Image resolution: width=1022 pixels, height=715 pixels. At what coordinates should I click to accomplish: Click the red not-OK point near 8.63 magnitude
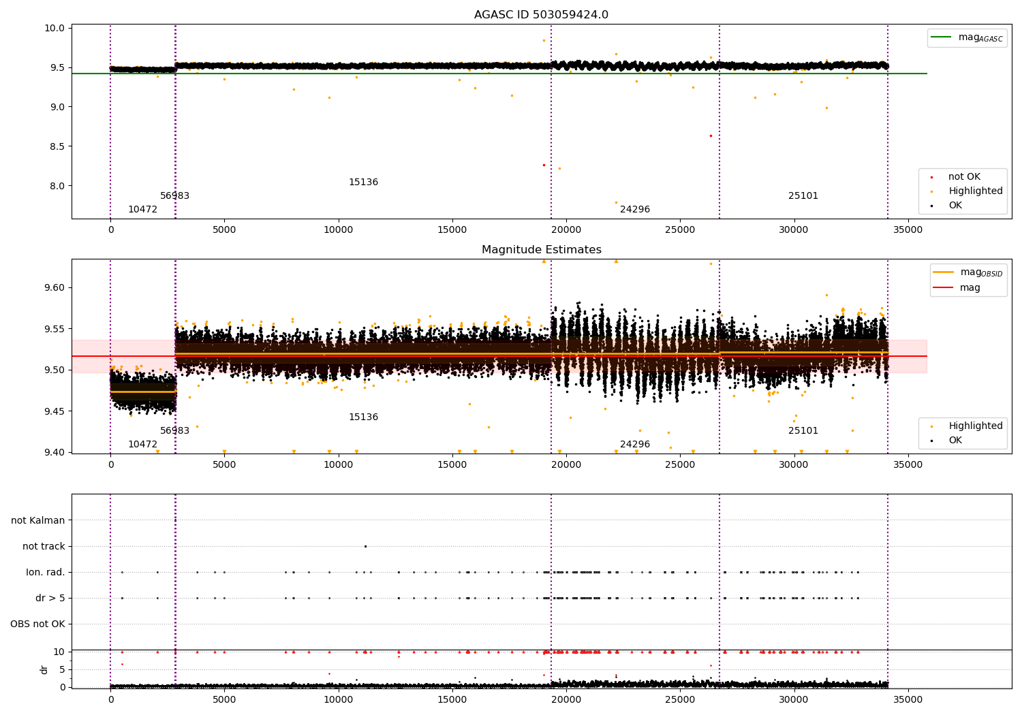click(711, 136)
